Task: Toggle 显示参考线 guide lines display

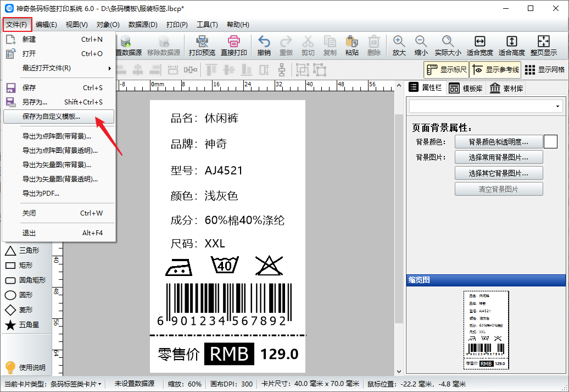Action: coord(495,70)
